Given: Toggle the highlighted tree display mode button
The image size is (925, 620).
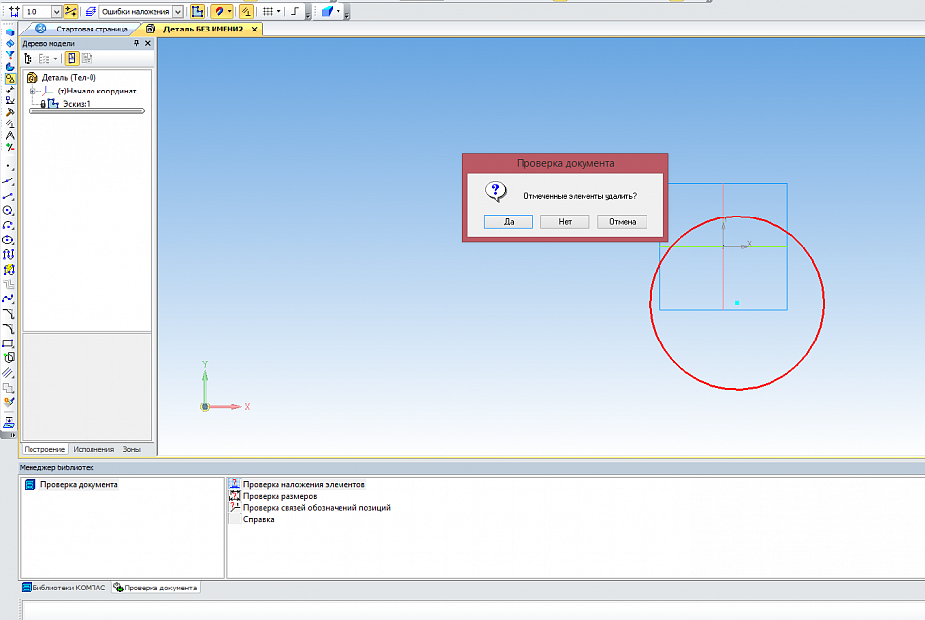Looking at the screenshot, I should click(72, 58).
